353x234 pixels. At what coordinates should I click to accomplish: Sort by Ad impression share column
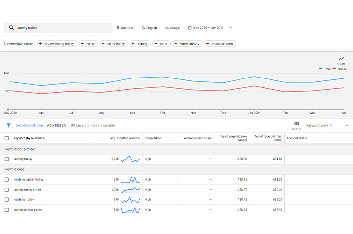(198, 138)
